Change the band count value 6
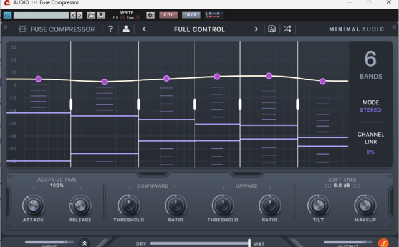This screenshot has height=247, width=399. coord(370,59)
